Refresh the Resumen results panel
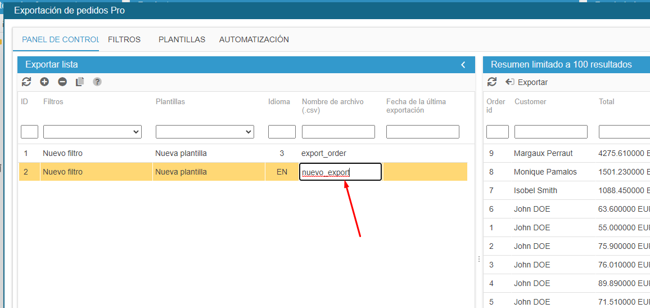650x308 pixels. click(x=492, y=82)
